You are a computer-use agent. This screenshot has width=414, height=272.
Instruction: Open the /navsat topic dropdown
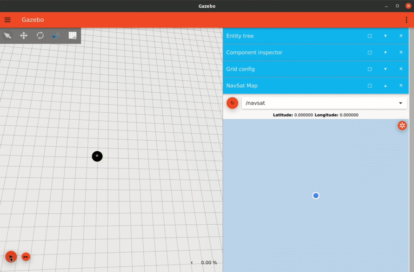click(324, 103)
